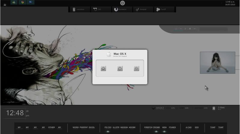Launch ADOBE from the bottom dock

pos(132,127)
